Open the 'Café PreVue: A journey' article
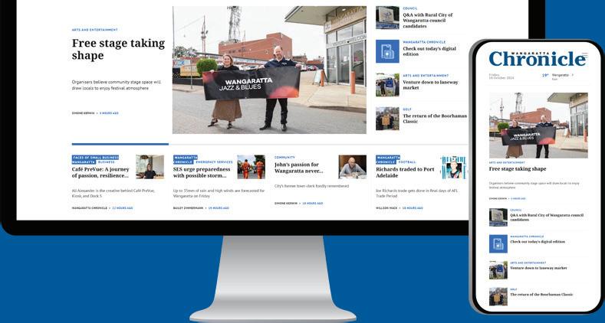This screenshot has height=323, width=605. click(100, 172)
